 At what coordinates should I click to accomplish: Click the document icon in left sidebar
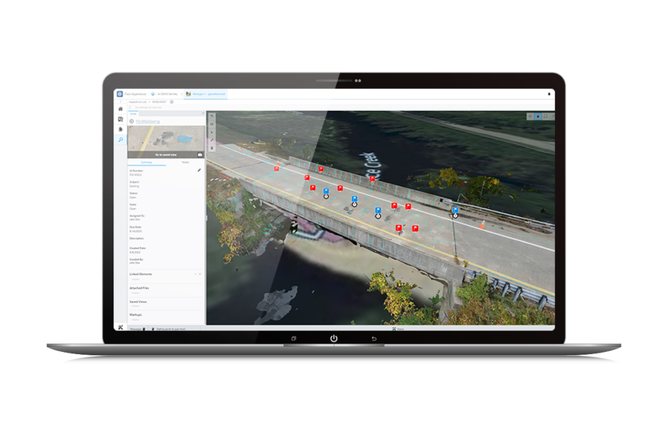121,129
